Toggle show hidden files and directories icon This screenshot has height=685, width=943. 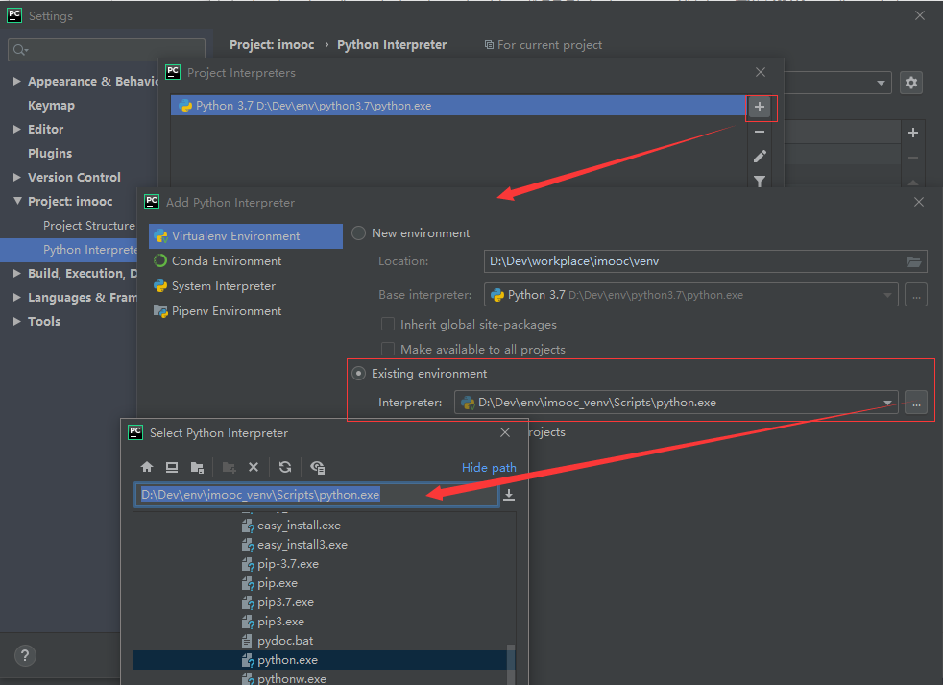(x=318, y=467)
